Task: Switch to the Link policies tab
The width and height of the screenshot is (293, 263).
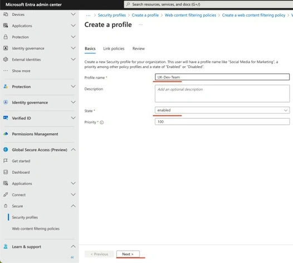Action: [x=114, y=48]
